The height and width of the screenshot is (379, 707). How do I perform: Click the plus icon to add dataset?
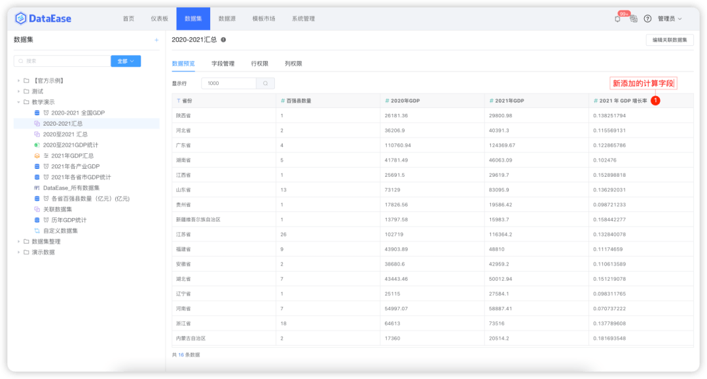coord(156,40)
